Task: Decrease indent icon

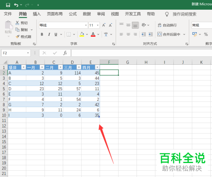Action: point(144,34)
